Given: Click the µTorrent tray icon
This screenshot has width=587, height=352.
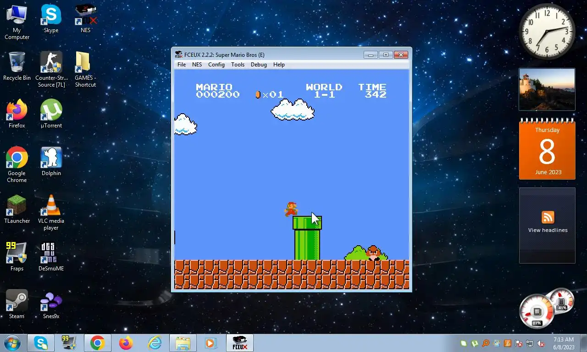Looking at the screenshot, I should [x=475, y=343].
